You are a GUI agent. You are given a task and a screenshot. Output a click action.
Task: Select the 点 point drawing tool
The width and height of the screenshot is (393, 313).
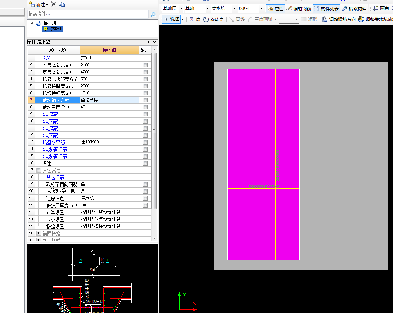(195, 19)
